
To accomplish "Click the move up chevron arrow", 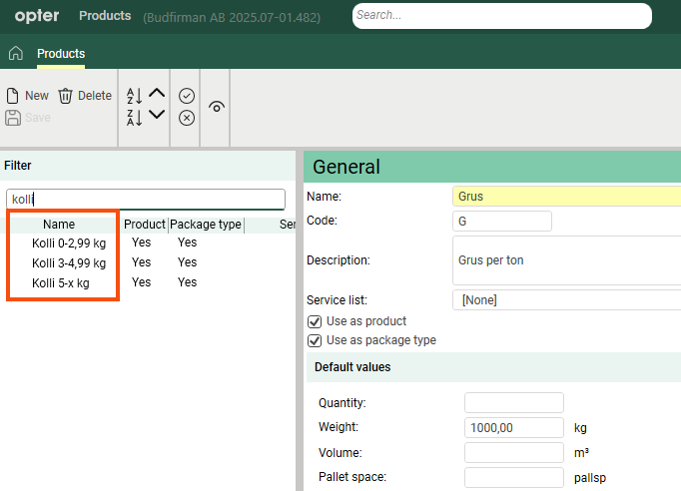I will click(x=157, y=94).
